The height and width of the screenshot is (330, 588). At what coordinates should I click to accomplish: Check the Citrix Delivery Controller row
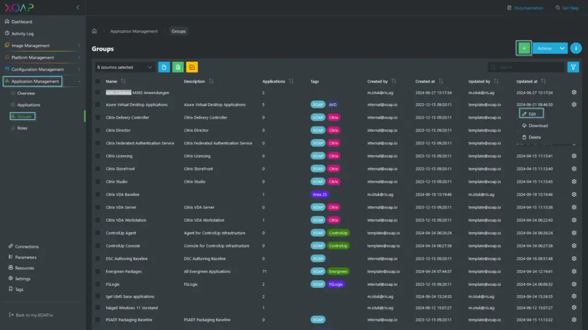[98, 117]
